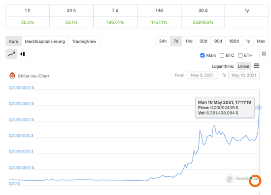Click the orange circle marker on chart
The width and height of the screenshot is (271, 195).
pyautogui.click(x=255, y=181)
